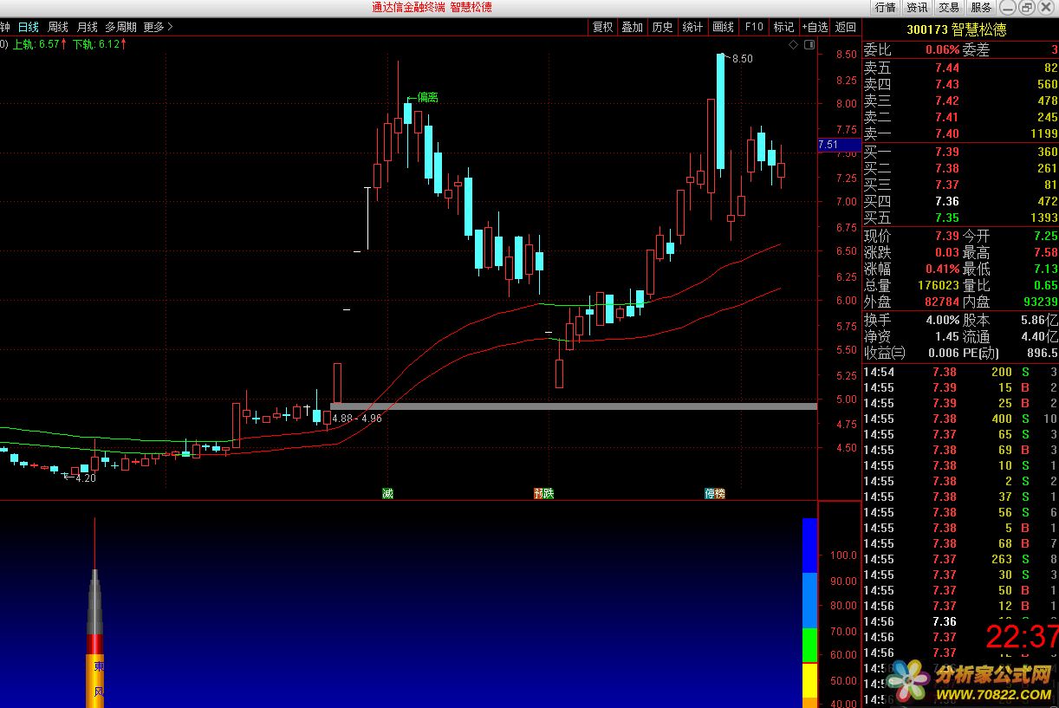Open the 行情 market menu
This screenshot has width=1059, height=708.
coord(885,7)
